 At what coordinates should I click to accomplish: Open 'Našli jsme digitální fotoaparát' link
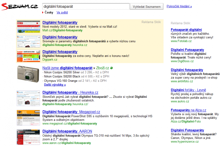pos(68,68)
